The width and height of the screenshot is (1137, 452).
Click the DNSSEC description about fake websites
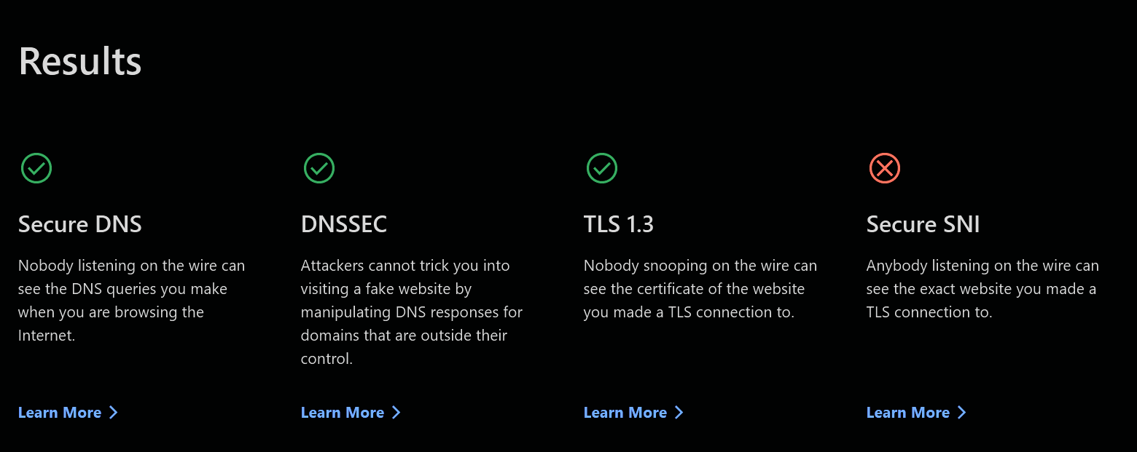[412, 312]
